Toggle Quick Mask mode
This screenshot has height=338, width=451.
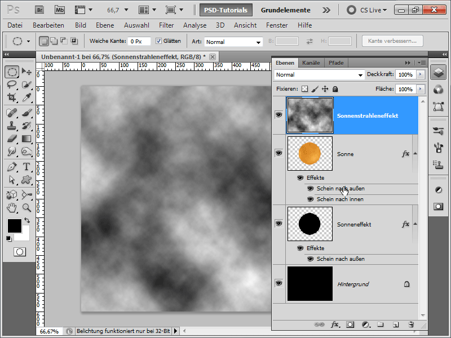(x=20, y=252)
